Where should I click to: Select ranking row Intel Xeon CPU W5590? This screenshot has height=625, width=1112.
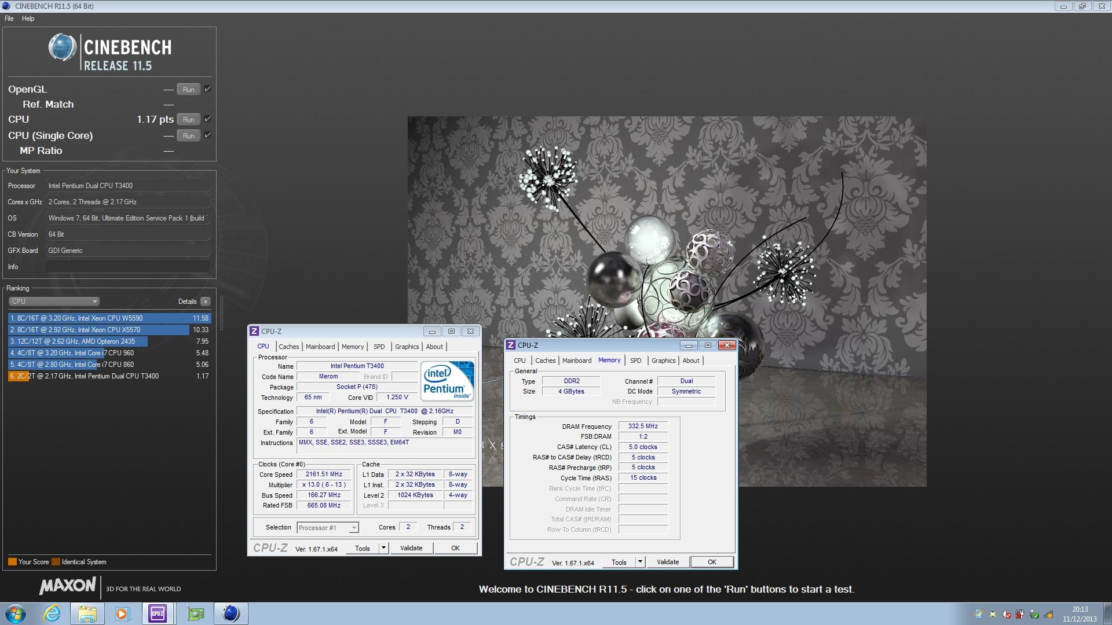click(109, 318)
